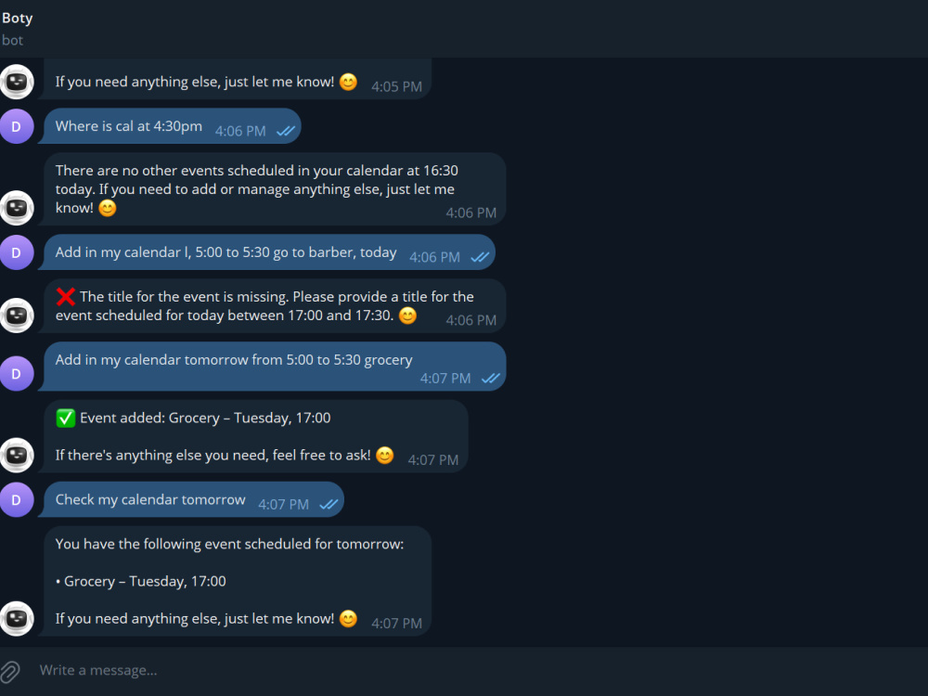Click the 'bot' status label under Boty
Screen dimensions: 928x696
[12, 40]
